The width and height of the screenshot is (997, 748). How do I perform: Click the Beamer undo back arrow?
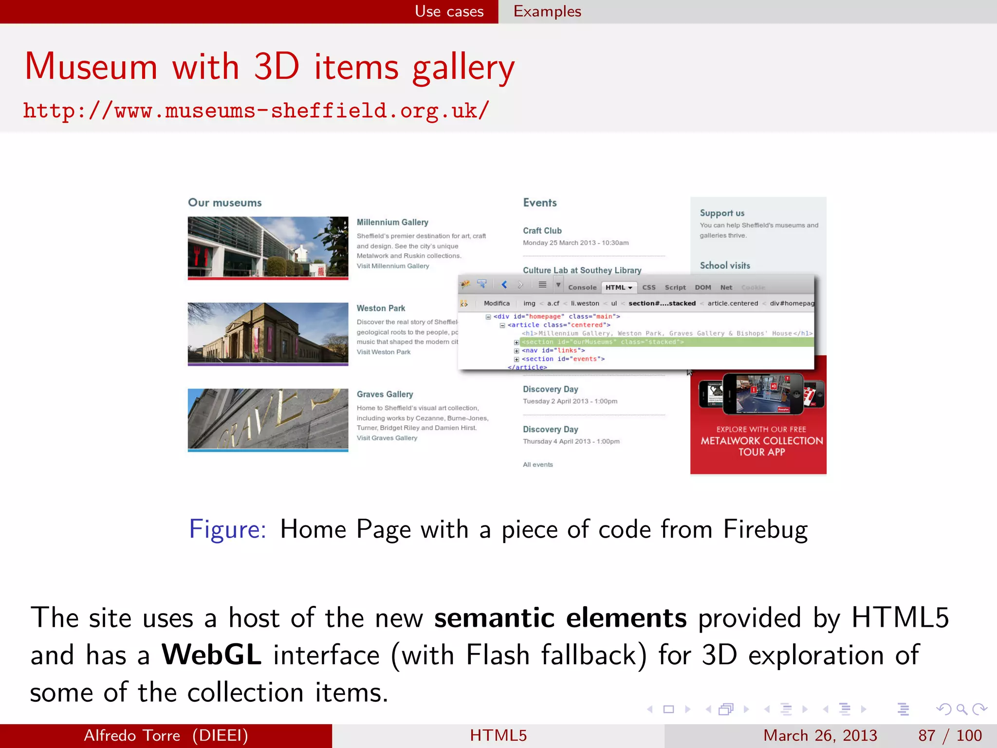click(943, 709)
